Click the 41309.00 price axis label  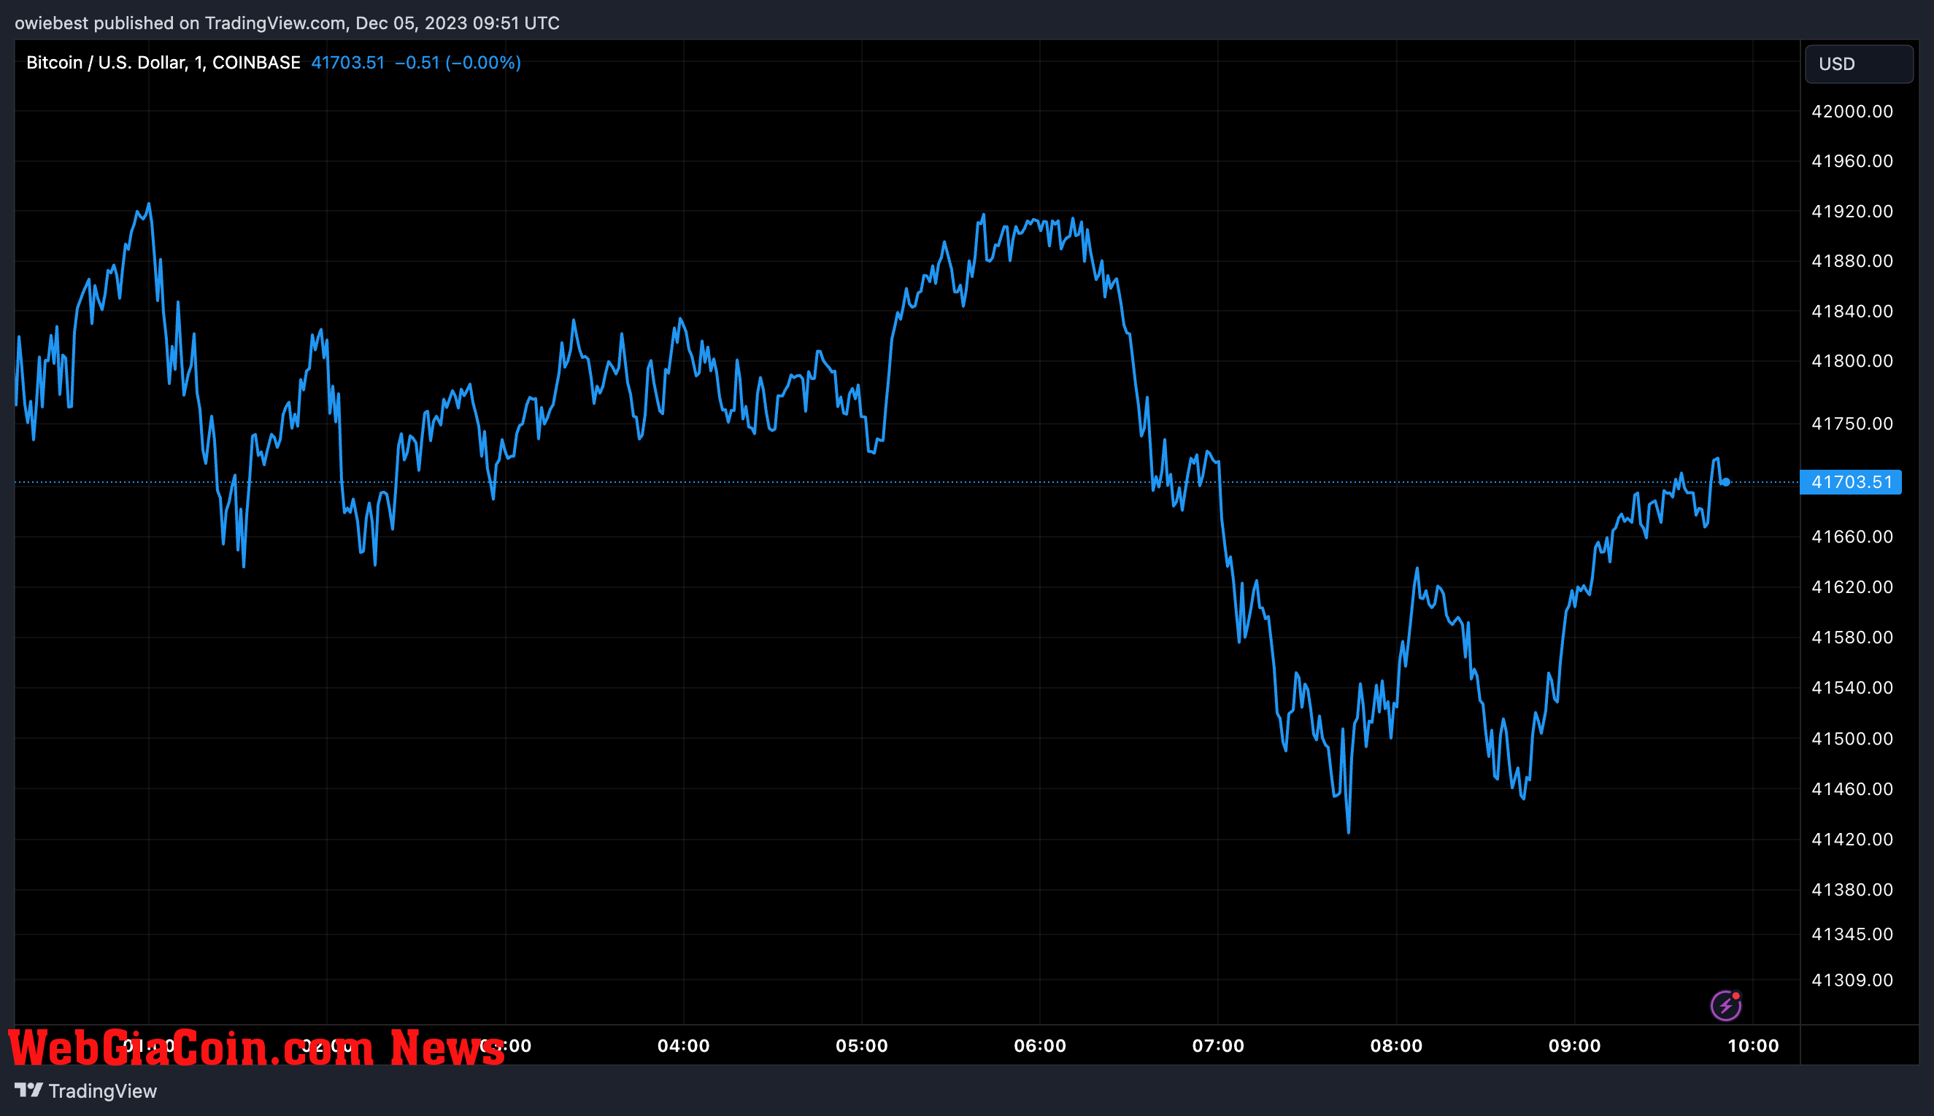[1852, 980]
